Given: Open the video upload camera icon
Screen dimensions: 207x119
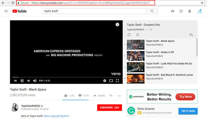Looking at the screenshot, I should [173, 11].
